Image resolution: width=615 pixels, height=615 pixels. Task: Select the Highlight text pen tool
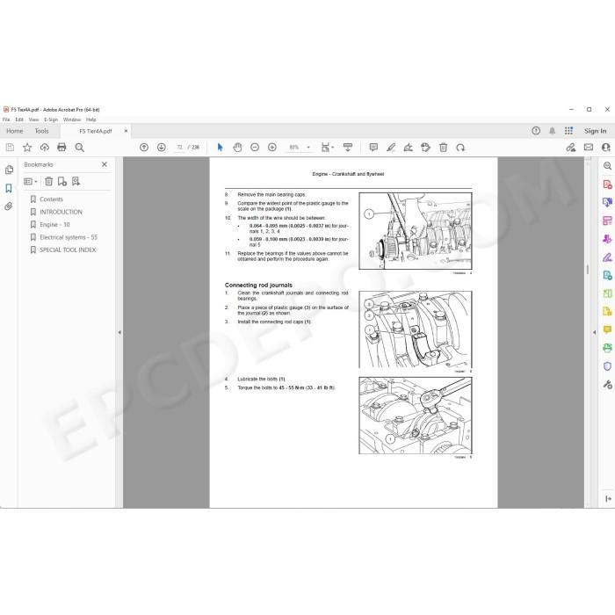click(x=391, y=148)
